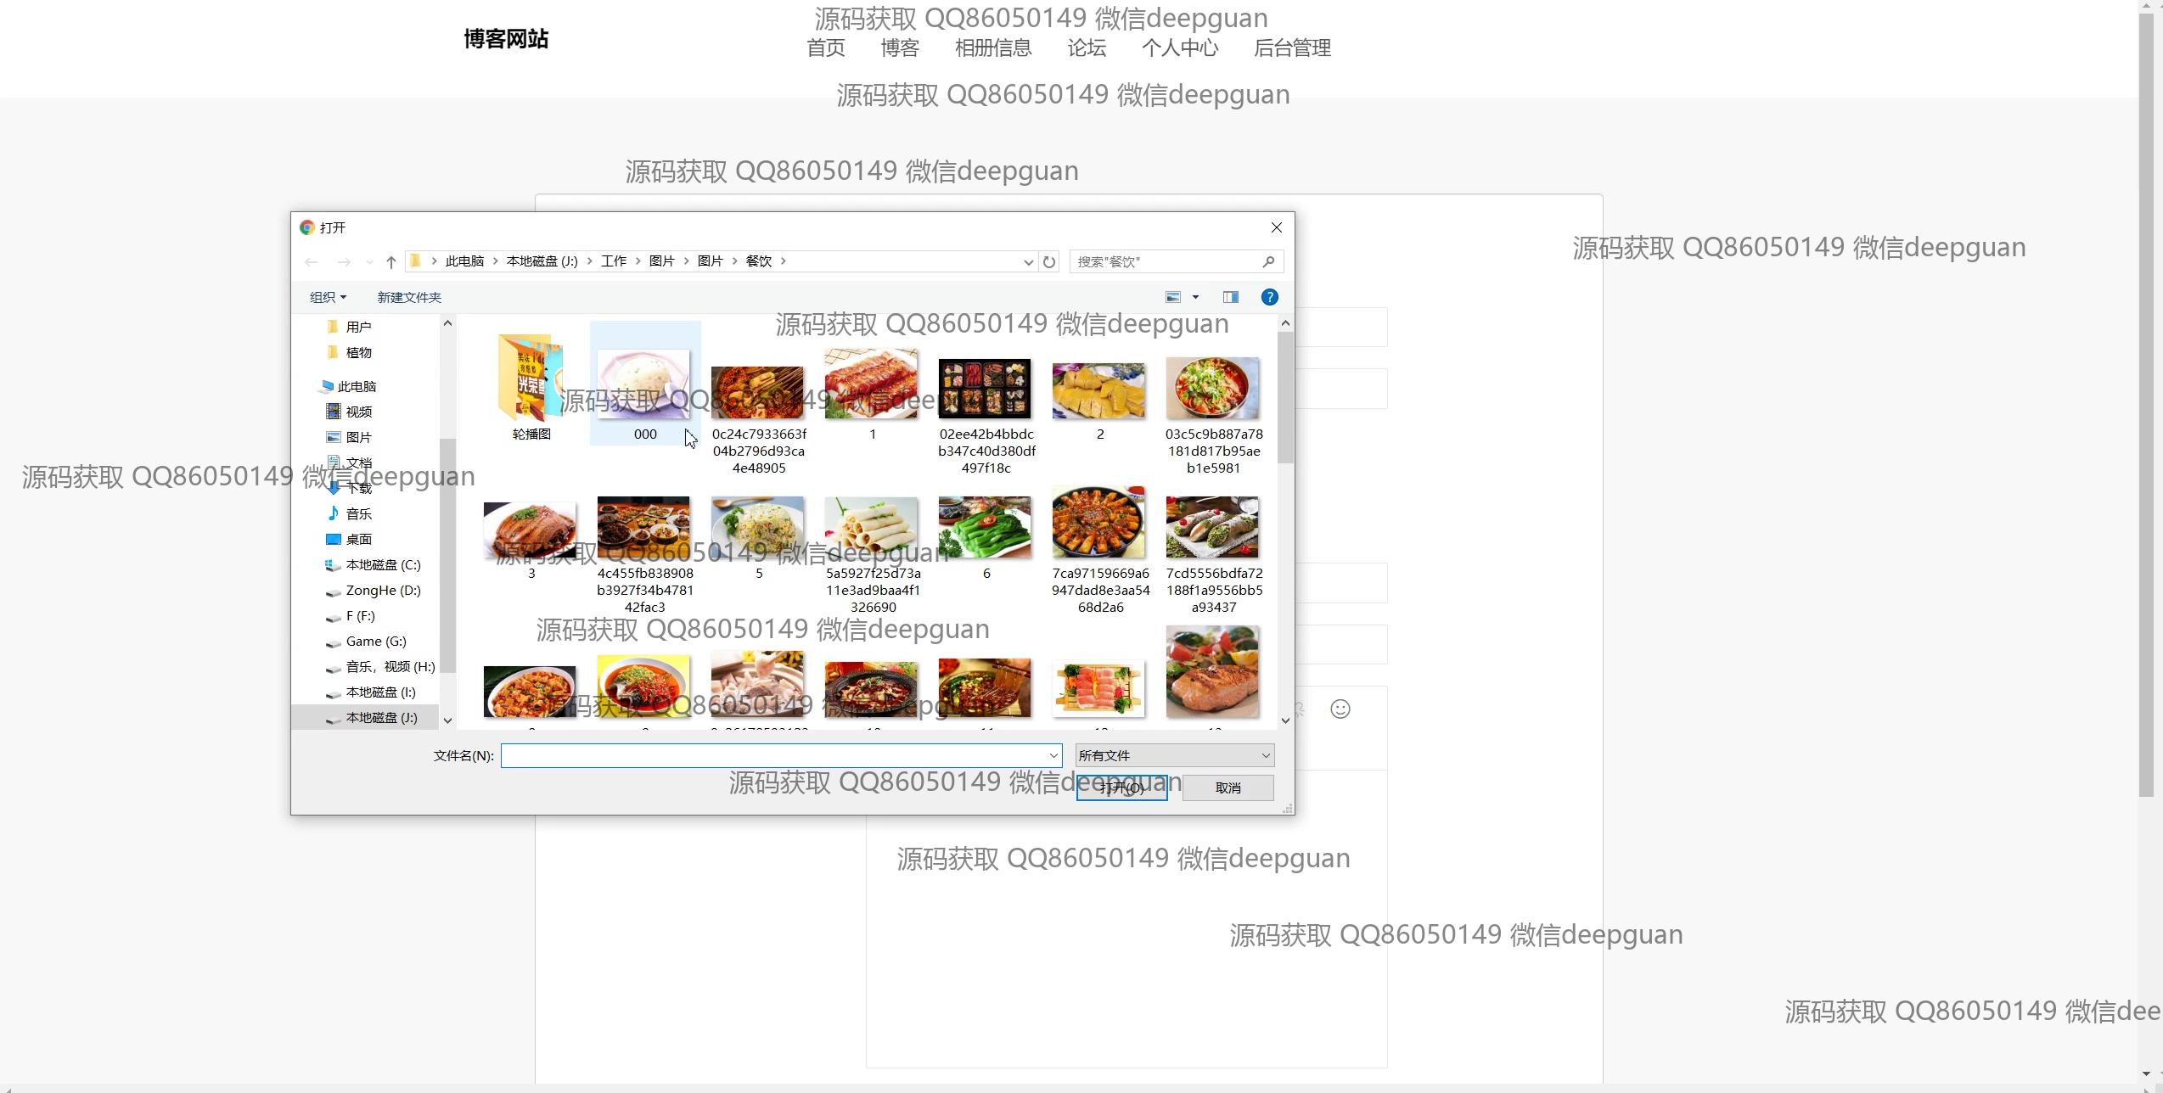Select ZongHe (D:) drive
Viewport: 2163px width, 1093px height.
pos(383,590)
